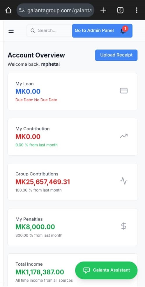Click the Total Income amount
Image resolution: width=145 pixels, height=287 pixels.
40,272
